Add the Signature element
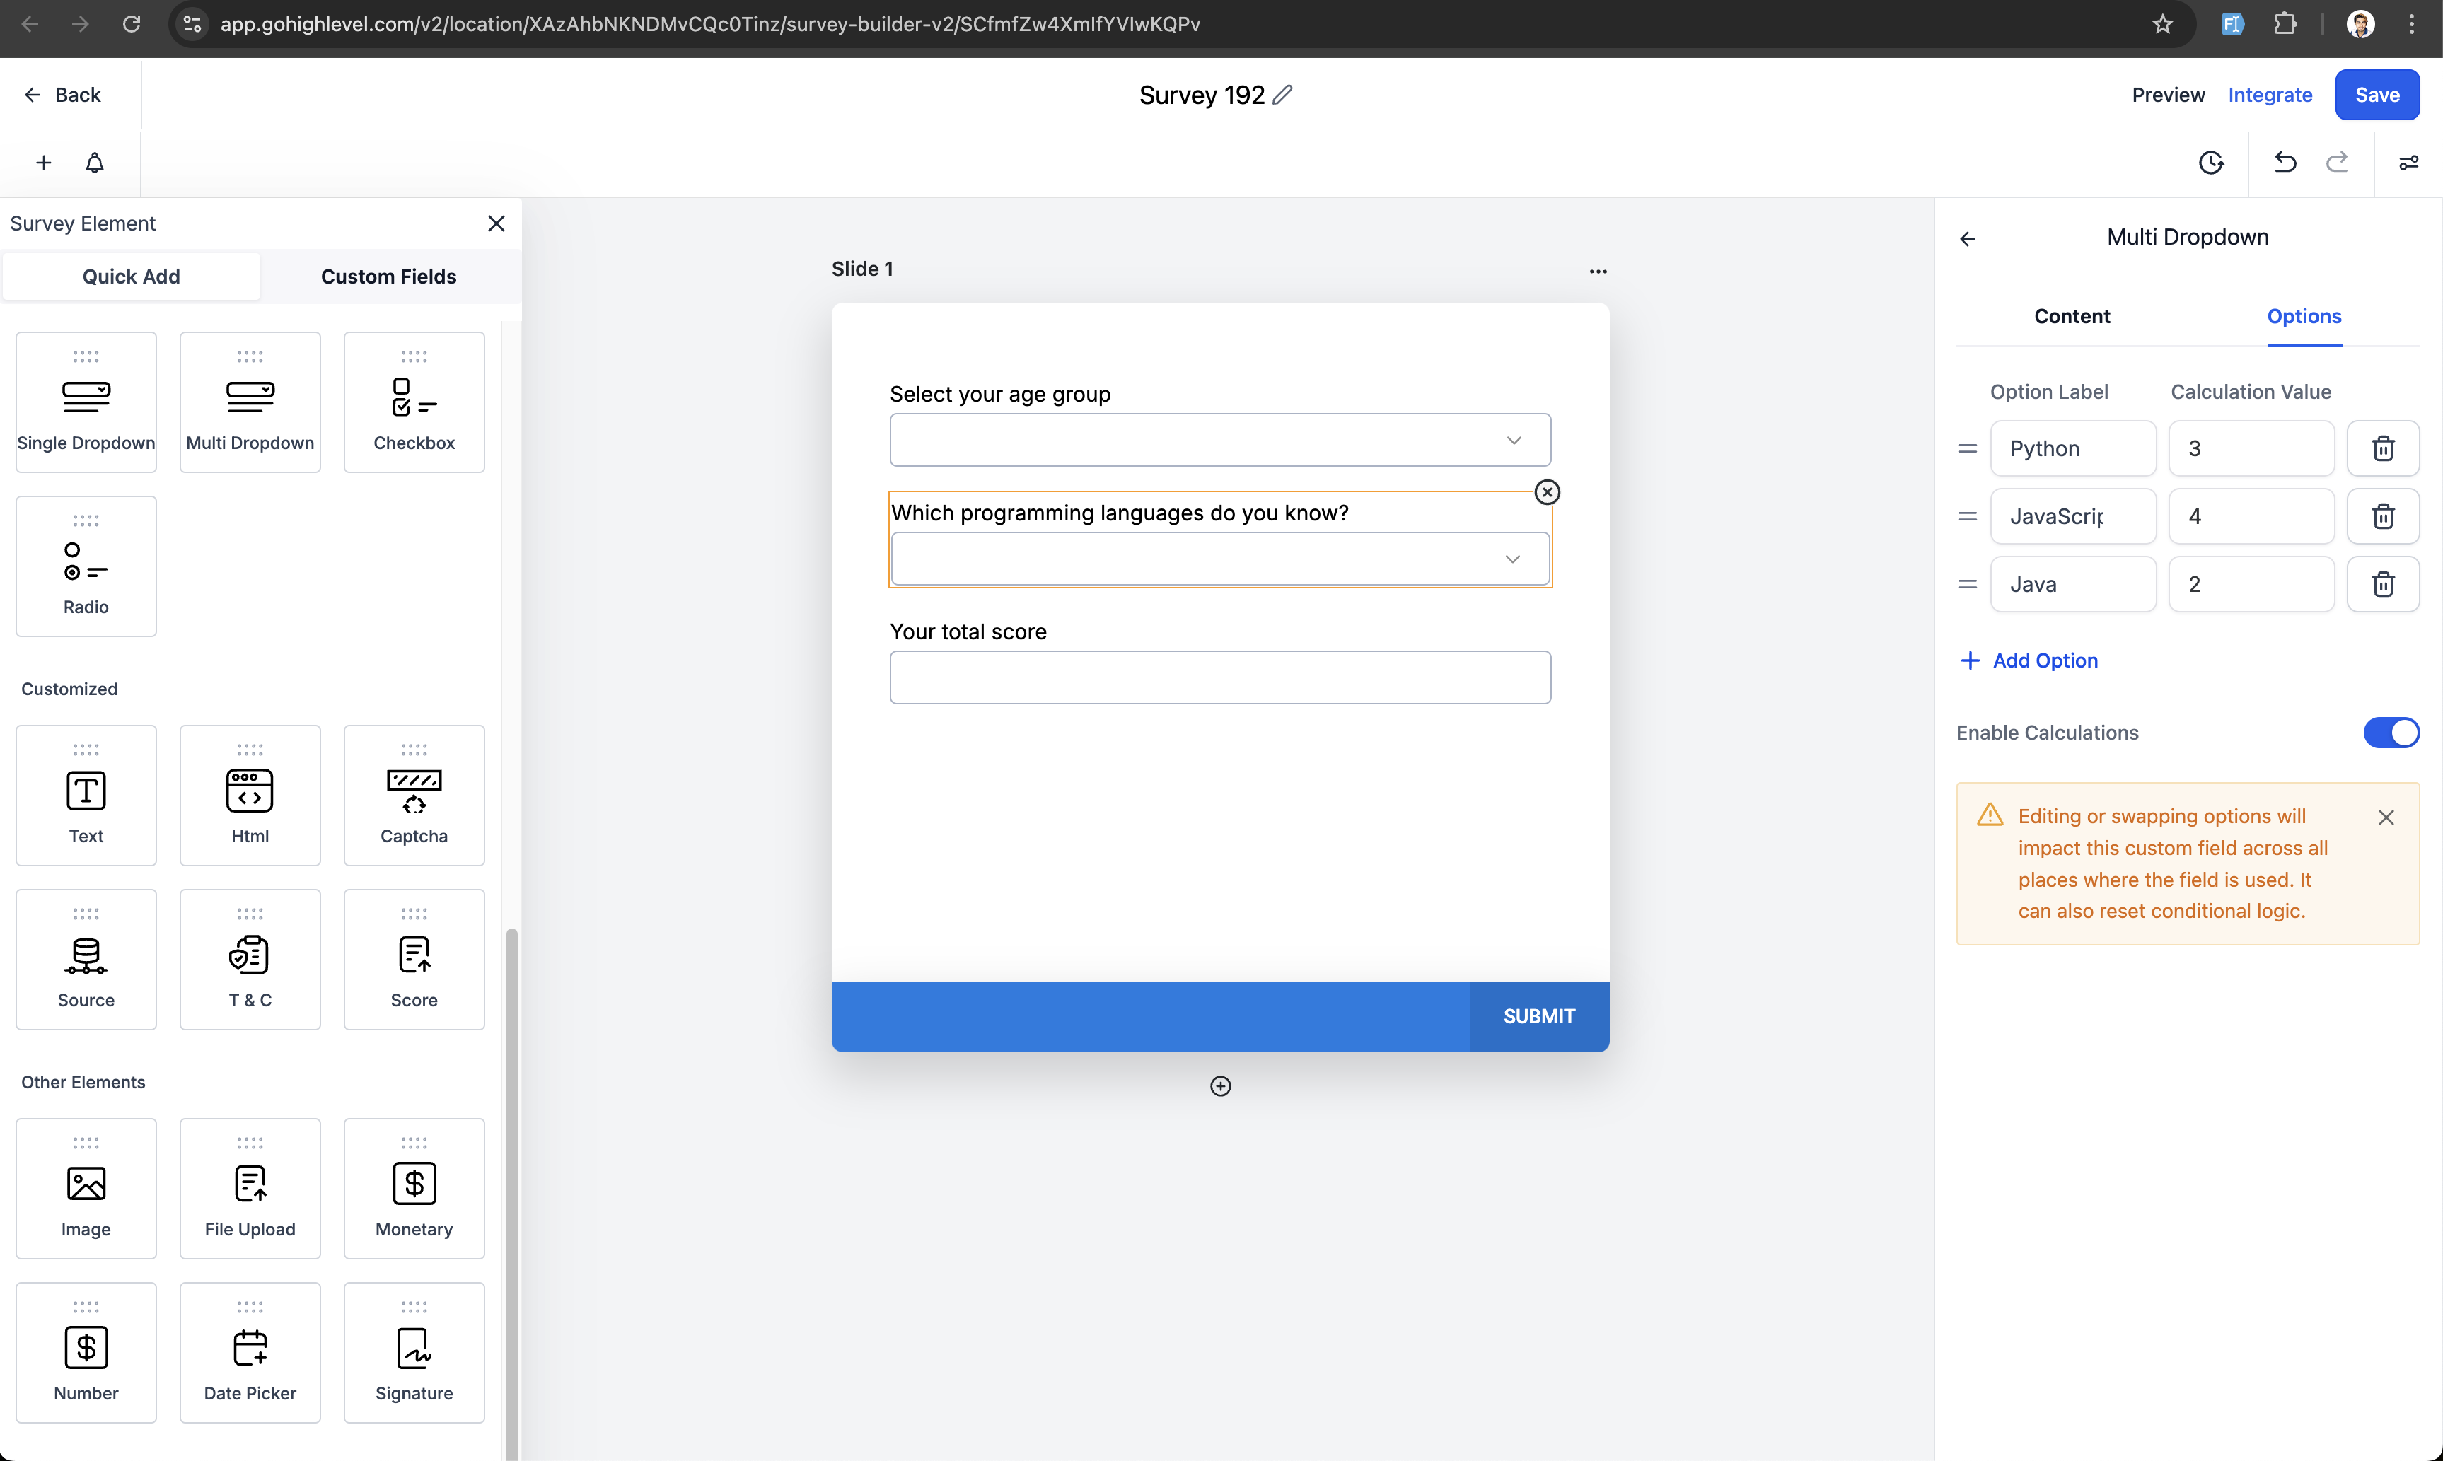Viewport: 2443px width, 1461px height. [x=414, y=1353]
